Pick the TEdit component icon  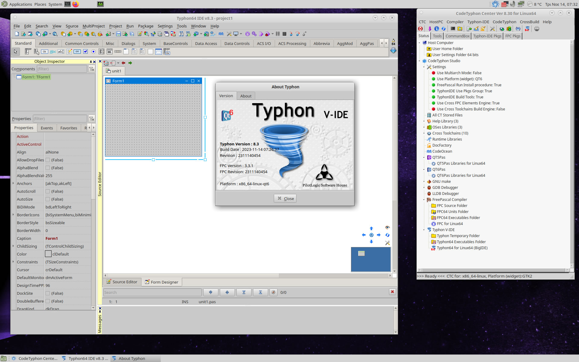[x=61, y=52]
